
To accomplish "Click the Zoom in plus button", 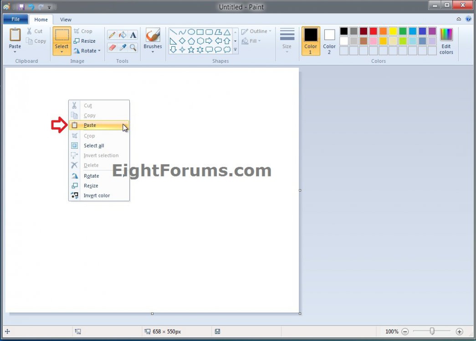I will coord(459,331).
